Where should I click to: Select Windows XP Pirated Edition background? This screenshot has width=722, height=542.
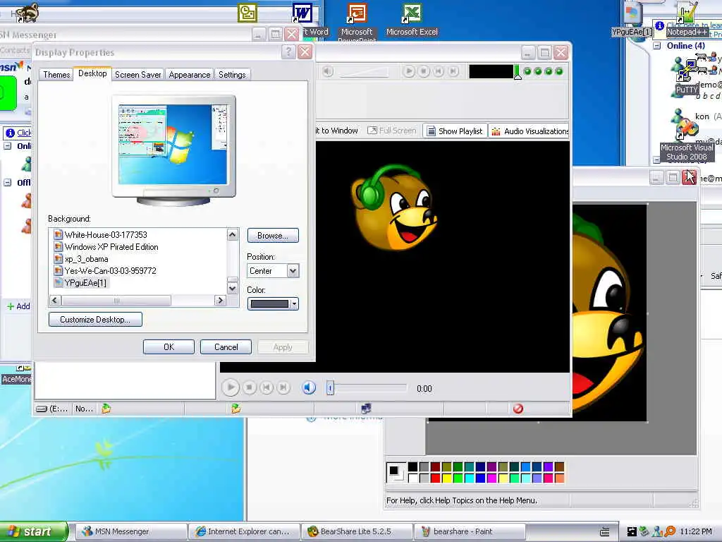[x=111, y=246]
